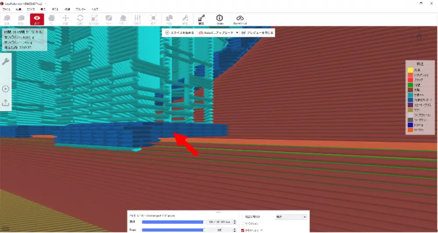
Task: Open the ファイル (File) menu
Action: pyautogui.click(x=7, y=9)
